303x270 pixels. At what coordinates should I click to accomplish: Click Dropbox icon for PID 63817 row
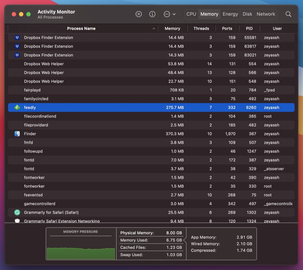click(x=17, y=46)
